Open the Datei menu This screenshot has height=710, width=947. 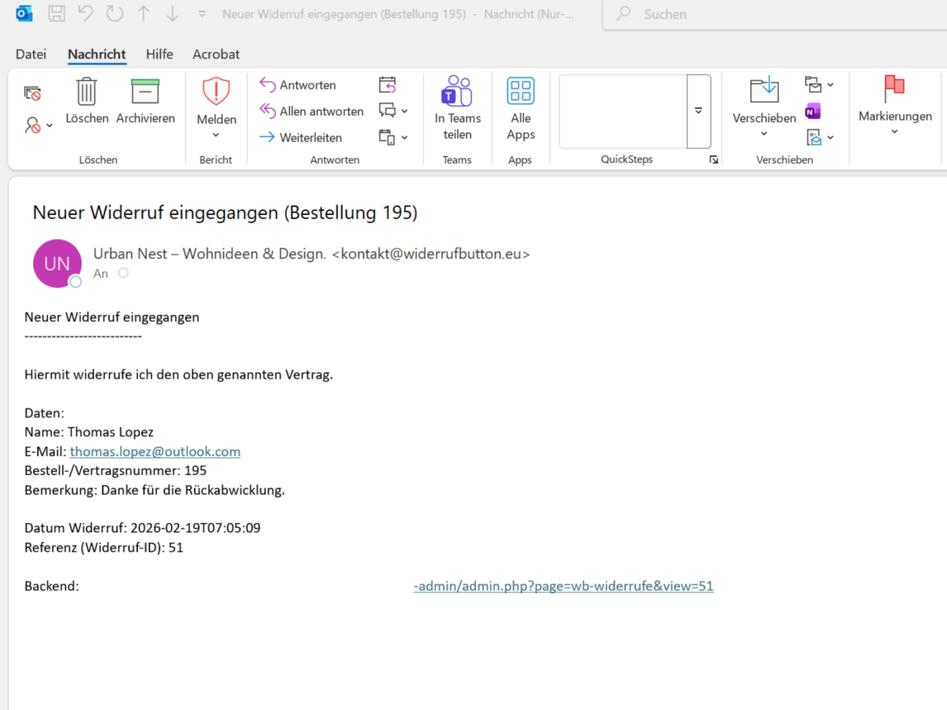(x=31, y=54)
